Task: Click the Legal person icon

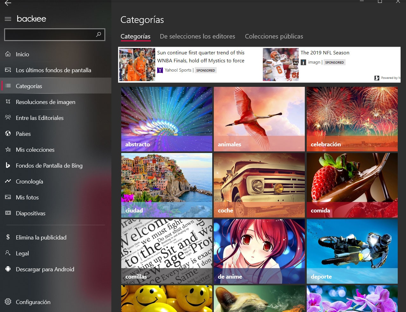Action: pos(8,253)
